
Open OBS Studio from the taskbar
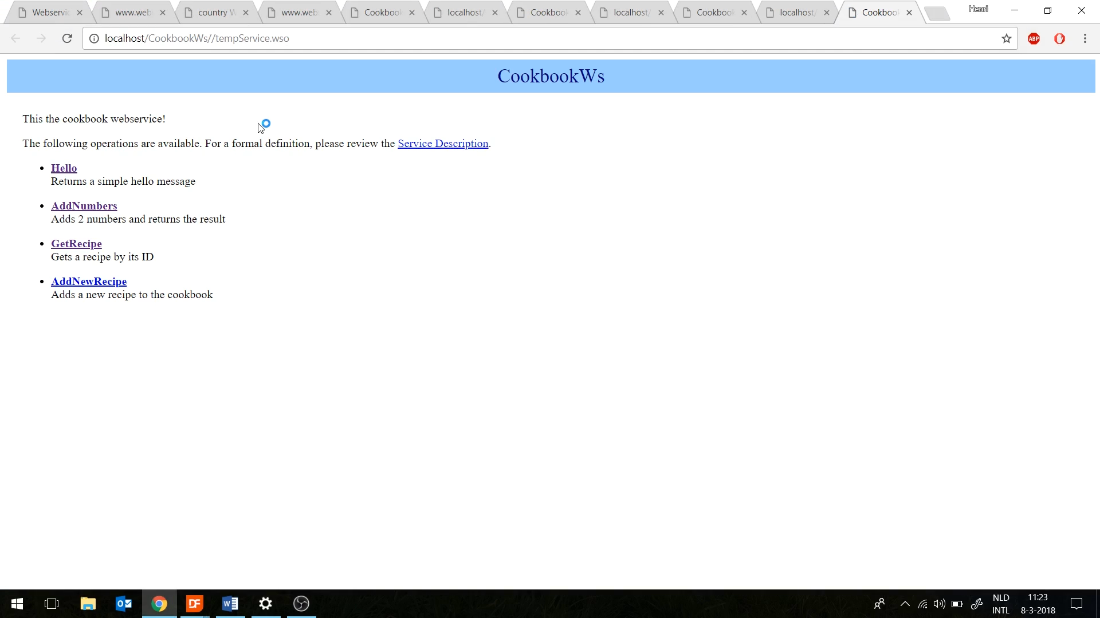point(301,604)
